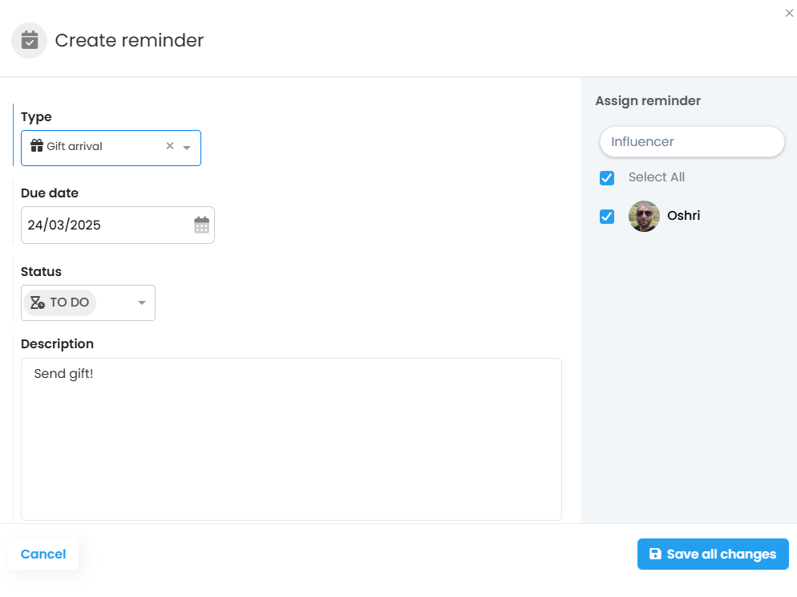This screenshot has width=797, height=597.
Task: Click the gift icon in Type field
Action: (37, 146)
